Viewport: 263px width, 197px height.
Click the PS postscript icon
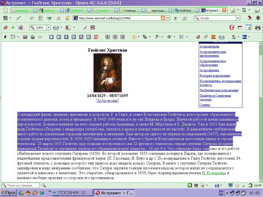click(96, 37)
